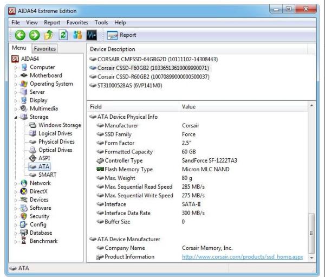Select the CORSAIR CMFSSD-64GBG2D device
This screenshot has width=325, height=277.
[x=154, y=59]
